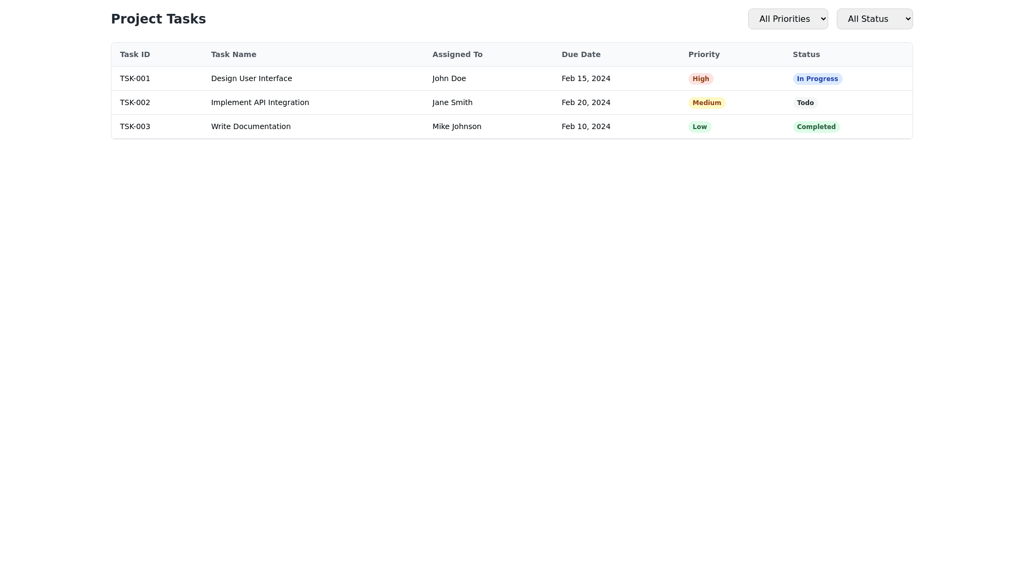1024x576 pixels.
Task: Click the Todo status badge
Action: (805, 103)
